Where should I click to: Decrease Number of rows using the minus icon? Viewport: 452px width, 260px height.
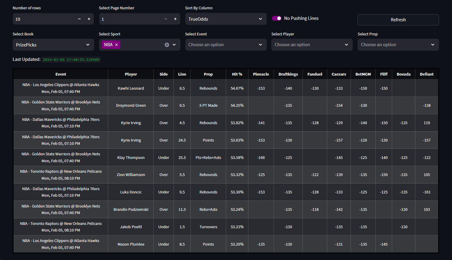[x=79, y=18]
